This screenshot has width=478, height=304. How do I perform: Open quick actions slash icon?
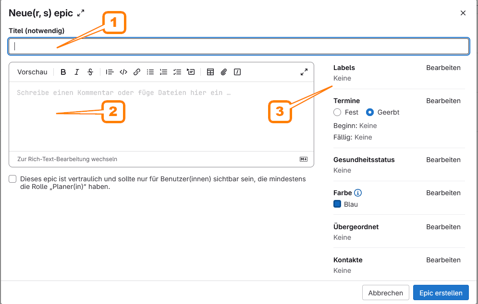[x=237, y=72]
